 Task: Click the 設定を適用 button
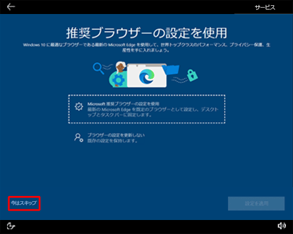click(x=256, y=204)
